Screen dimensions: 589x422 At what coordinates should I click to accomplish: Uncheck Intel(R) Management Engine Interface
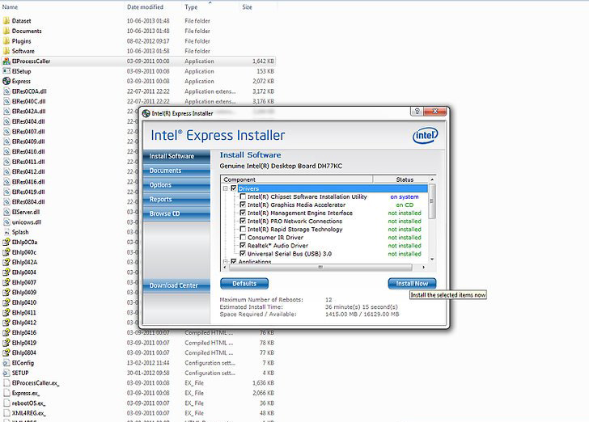pos(243,213)
